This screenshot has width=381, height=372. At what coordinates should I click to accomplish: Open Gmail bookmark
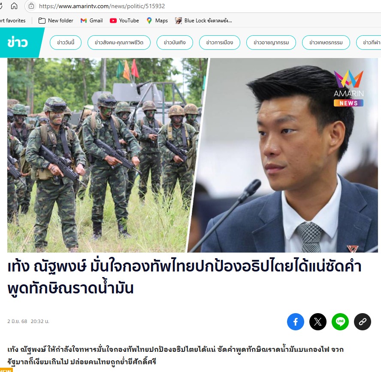[x=92, y=21]
